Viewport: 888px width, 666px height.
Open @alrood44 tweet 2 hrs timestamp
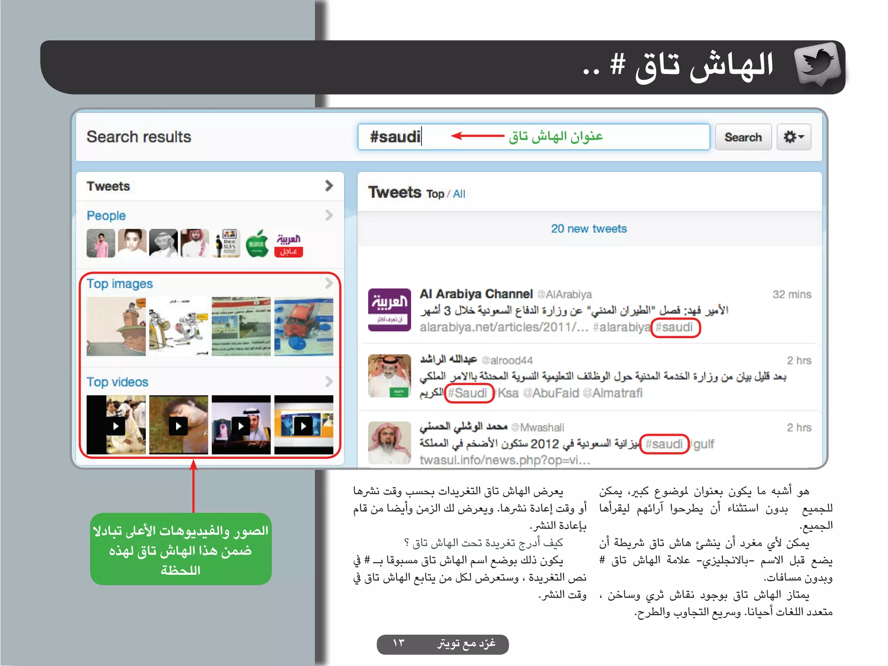click(799, 360)
